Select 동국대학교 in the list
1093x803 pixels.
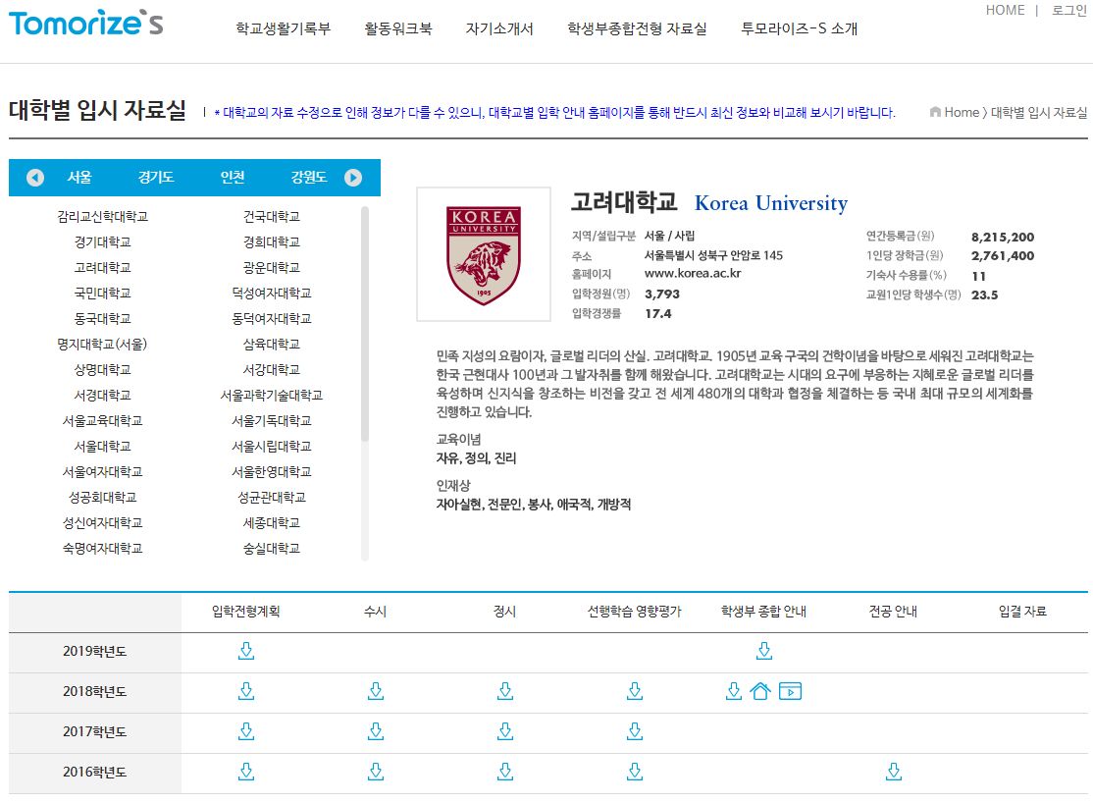tap(102, 319)
